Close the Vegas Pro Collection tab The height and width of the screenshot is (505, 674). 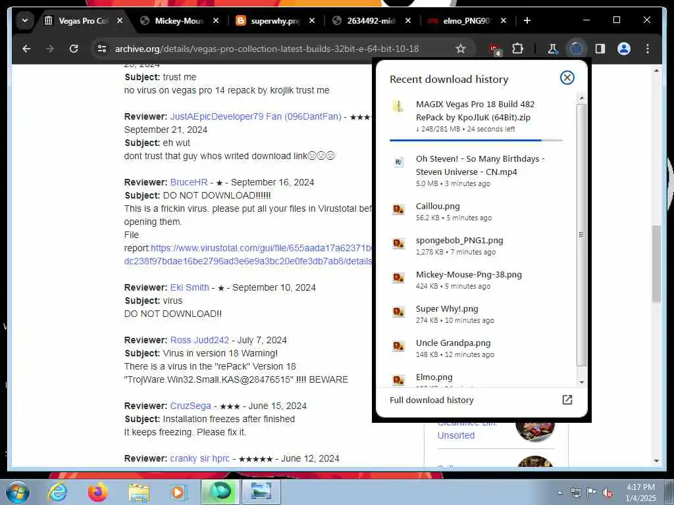pyautogui.click(x=120, y=20)
